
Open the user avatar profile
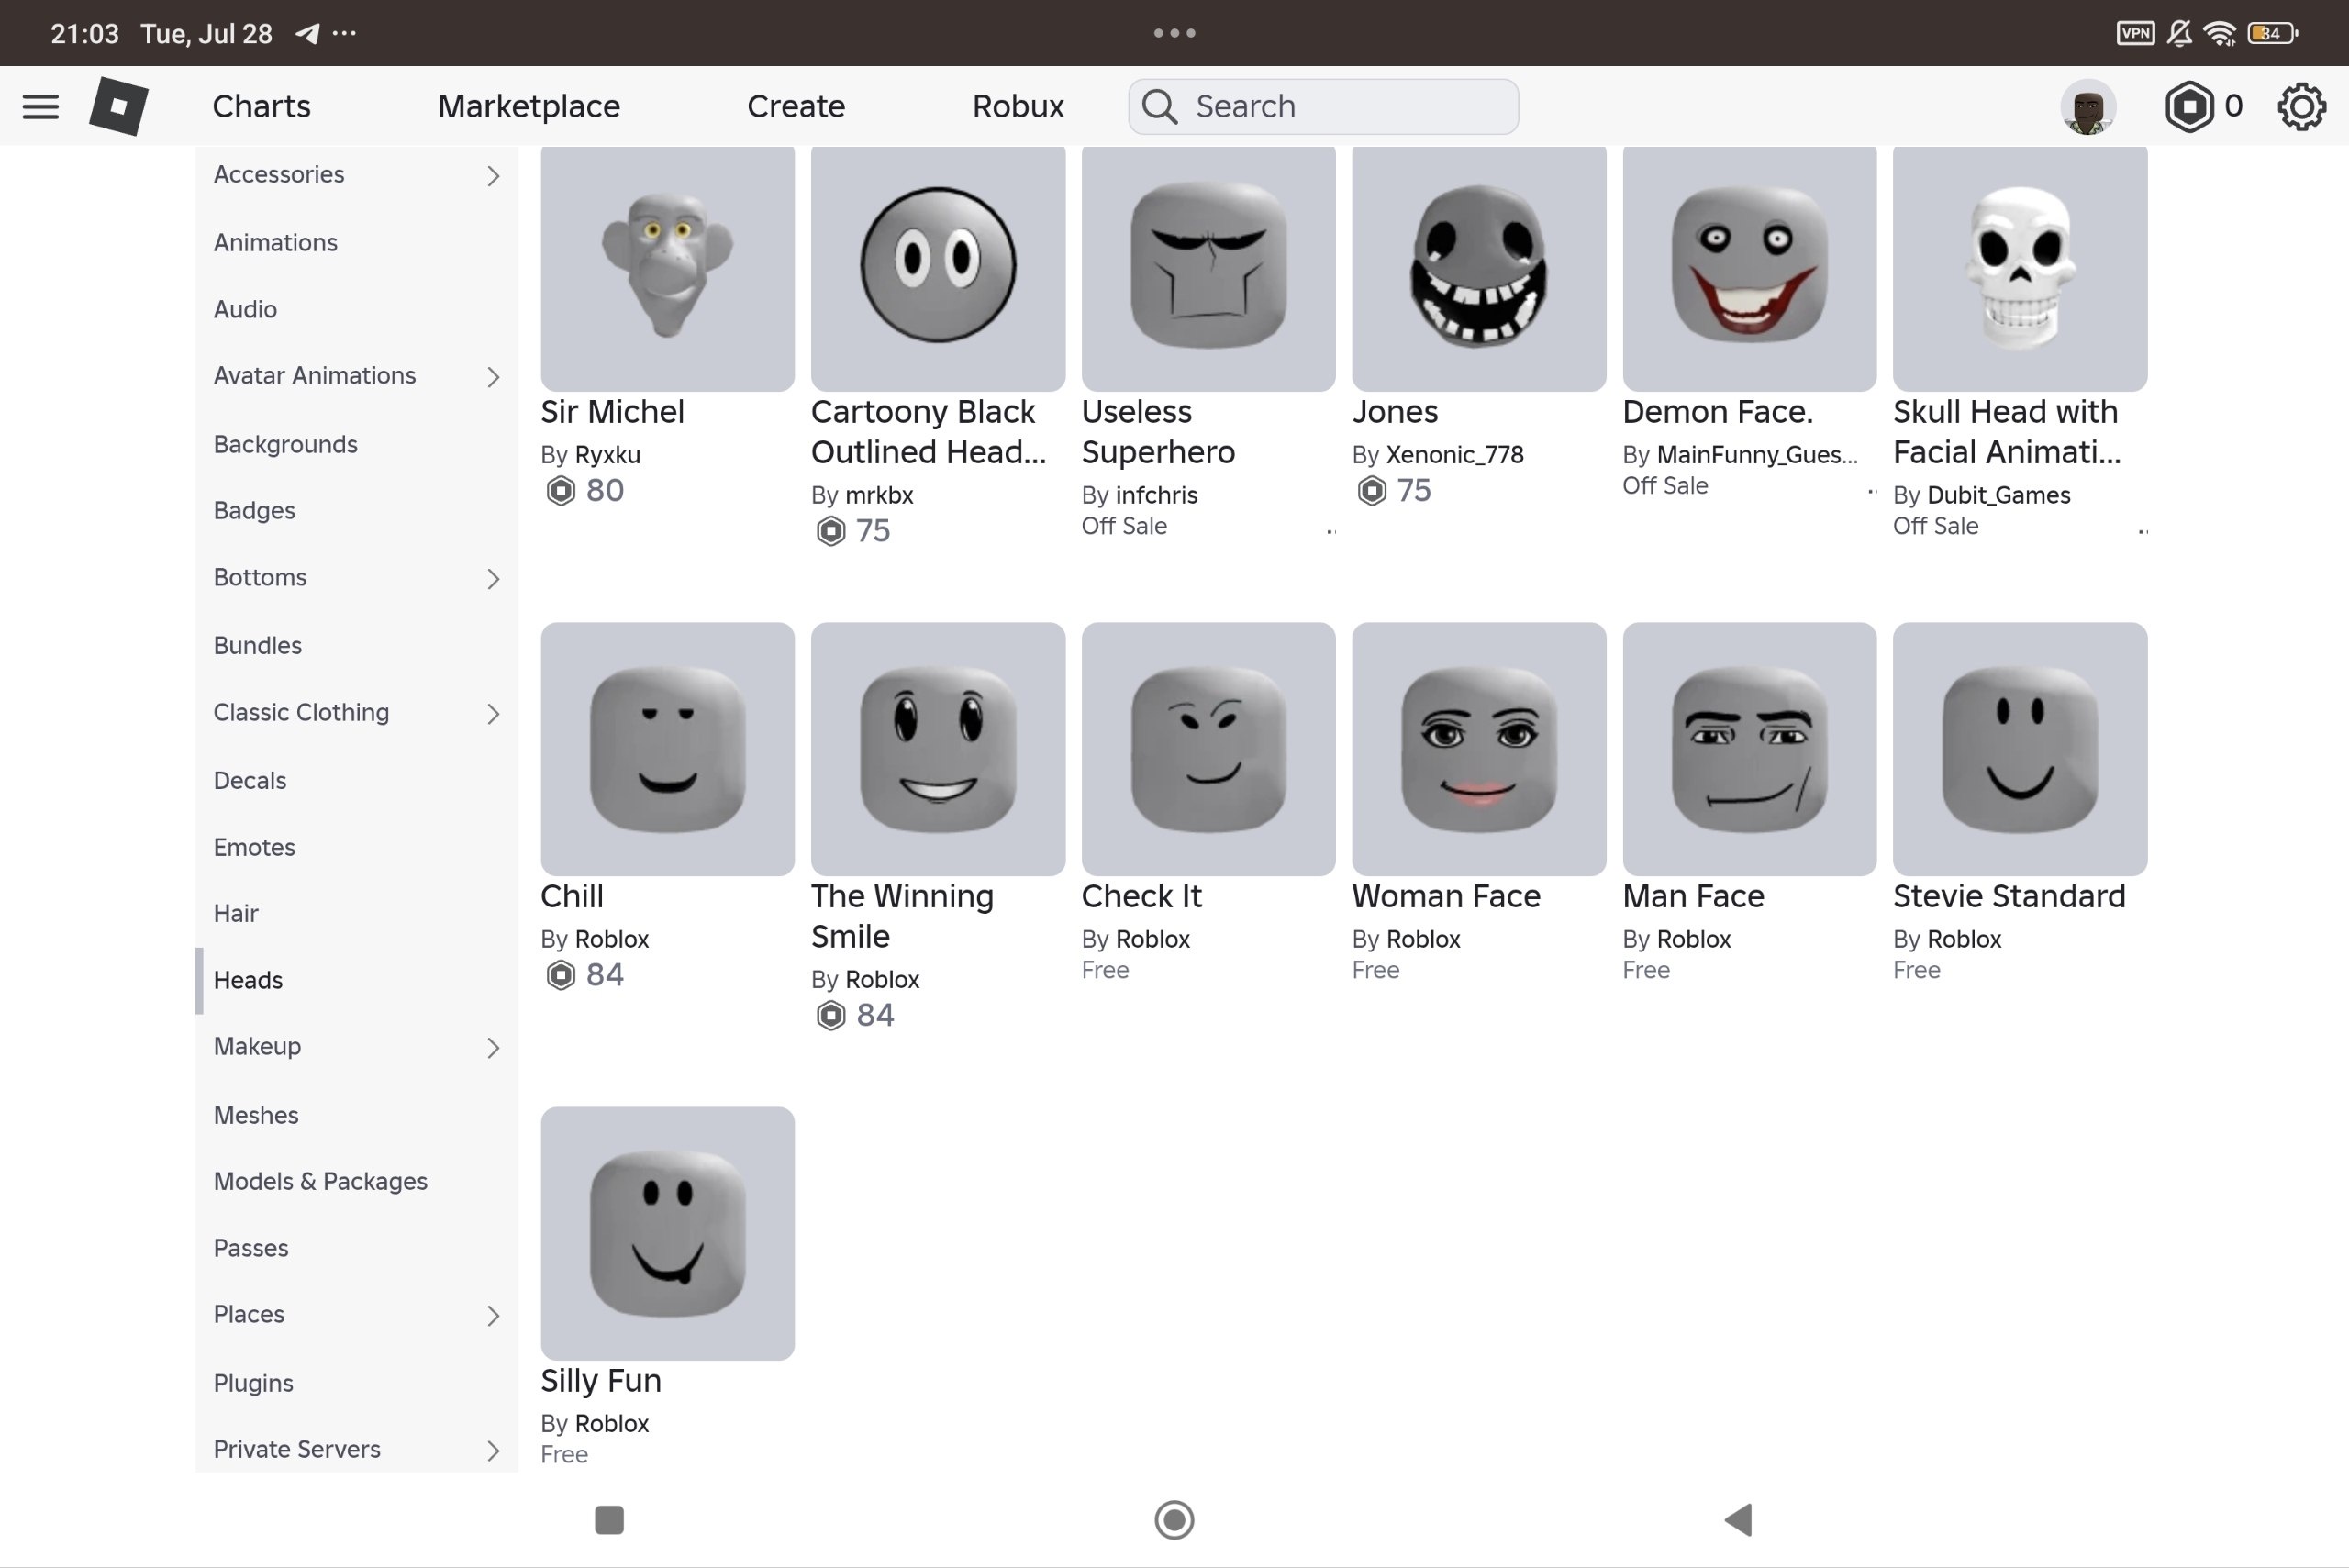2088,106
